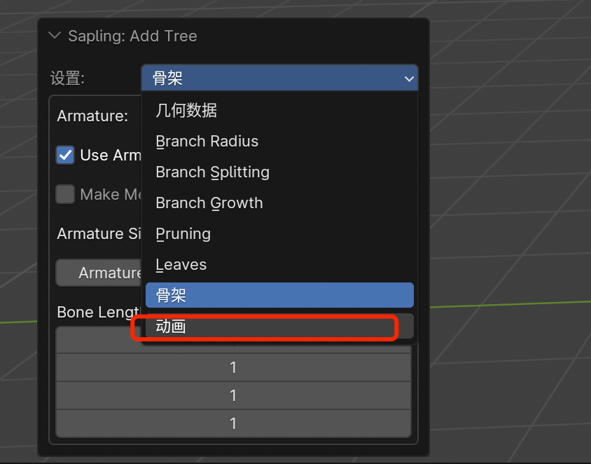591x464 pixels.
Task: Click the Sapling: Add Tree title text
Action: click(132, 36)
